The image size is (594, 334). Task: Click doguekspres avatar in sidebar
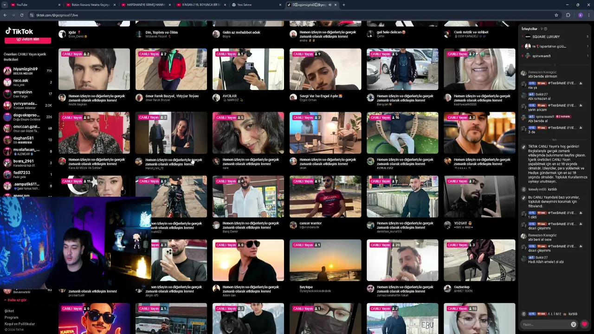point(7,117)
